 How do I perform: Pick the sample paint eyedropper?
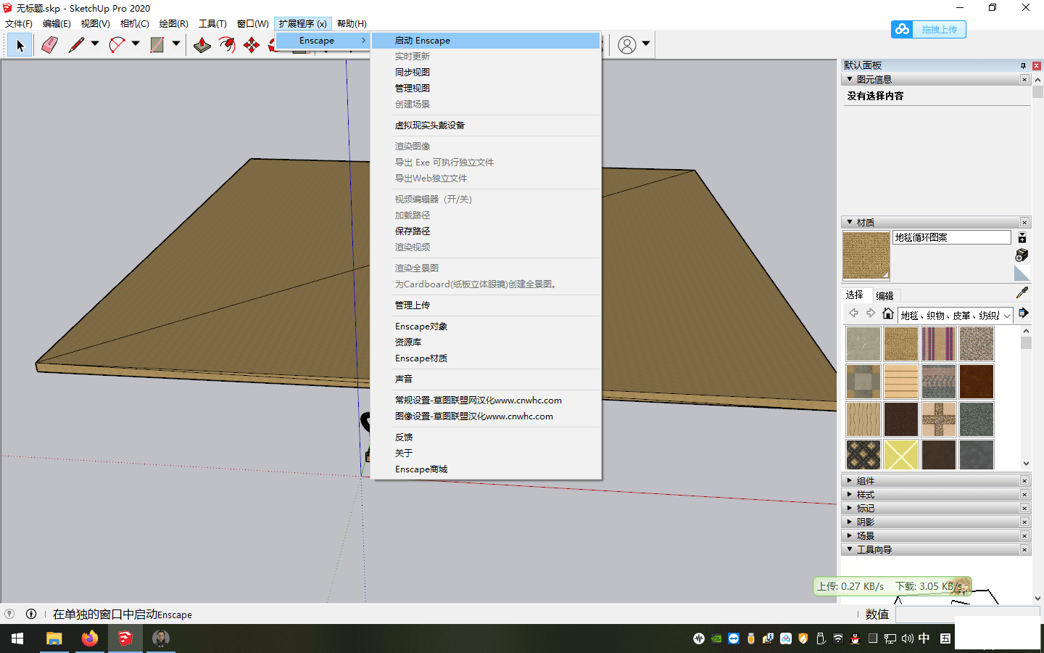coord(1022,292)
